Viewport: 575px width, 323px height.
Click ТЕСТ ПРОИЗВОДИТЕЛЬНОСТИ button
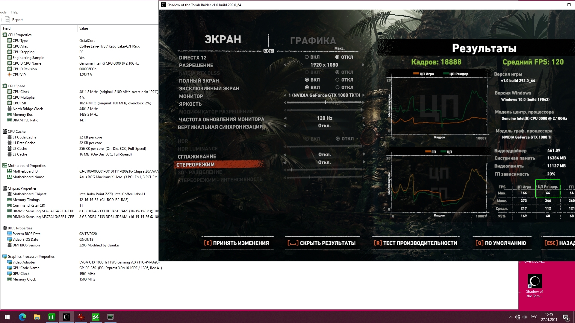[415, 243]
